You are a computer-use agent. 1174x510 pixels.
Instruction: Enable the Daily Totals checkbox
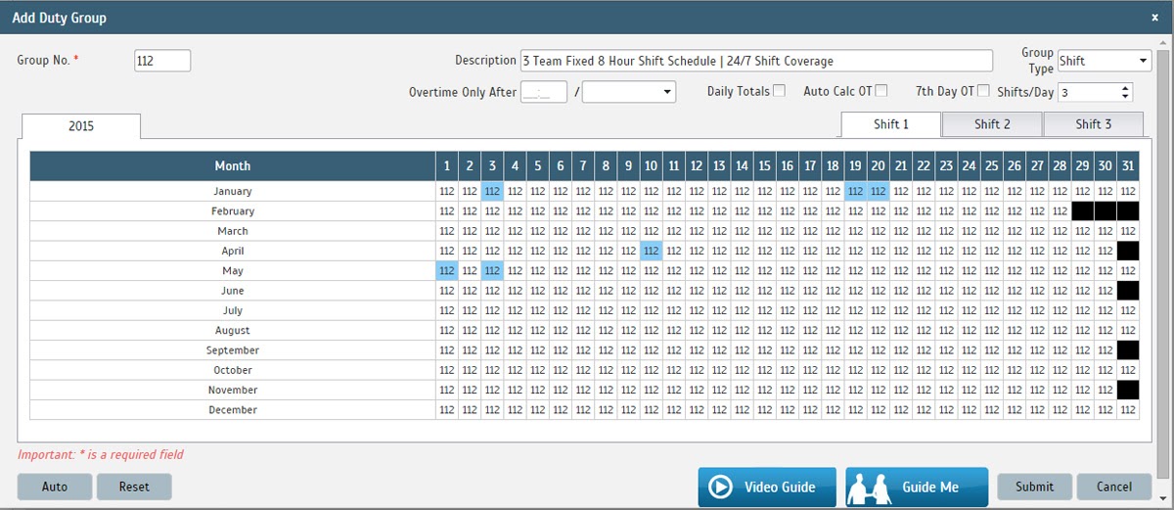(x=779, y=91)
